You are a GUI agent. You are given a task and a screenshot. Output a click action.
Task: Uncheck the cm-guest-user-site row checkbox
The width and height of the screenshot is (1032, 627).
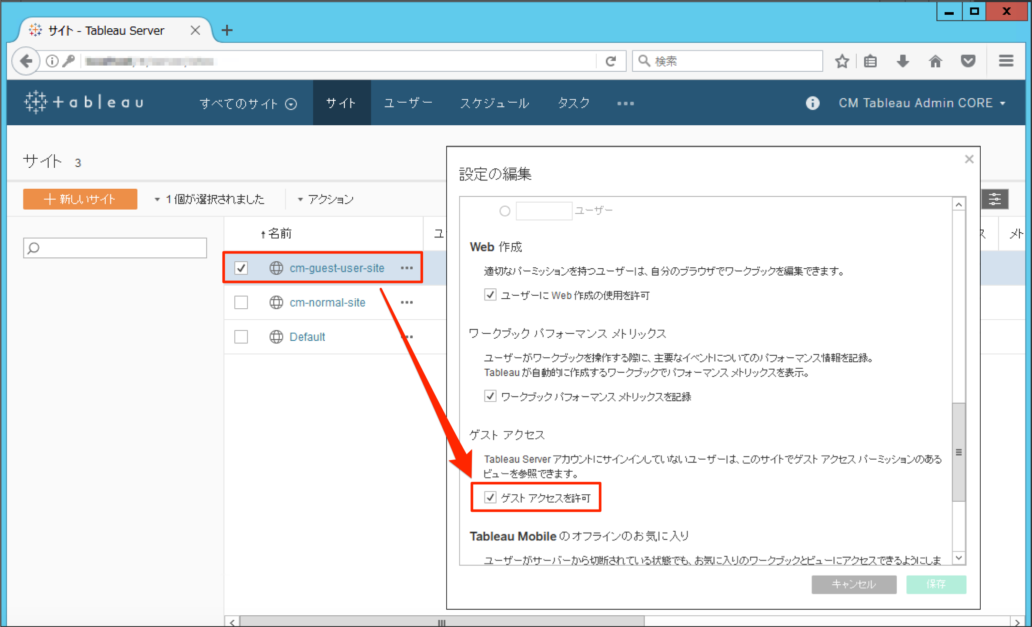pyautogui.click(x=241, y=268)
